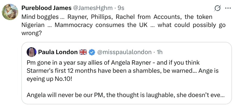Click the blue verified checkmark badge
This screenshot has width=235, height=107.
(92, 52)
